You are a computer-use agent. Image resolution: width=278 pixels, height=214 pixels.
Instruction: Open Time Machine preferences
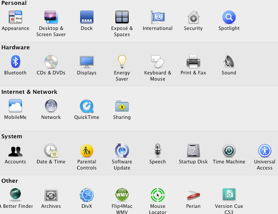[229, 151]
